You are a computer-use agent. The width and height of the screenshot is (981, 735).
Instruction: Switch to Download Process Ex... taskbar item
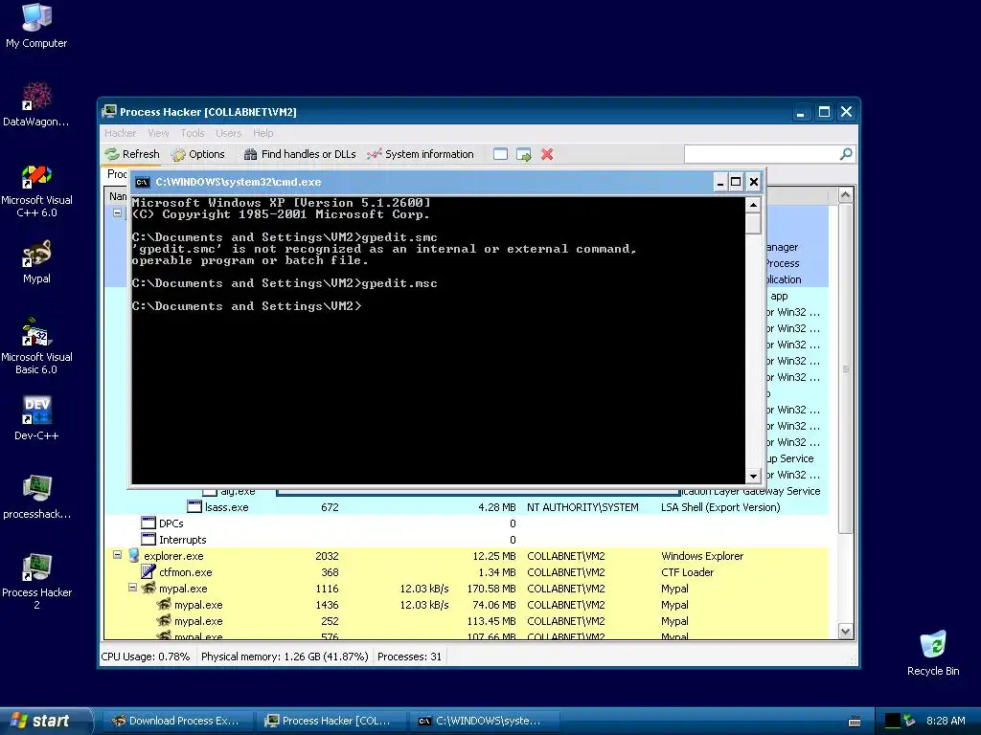[177, 721]
